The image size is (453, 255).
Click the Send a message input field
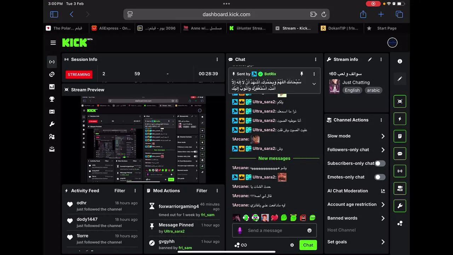click(274, 231)
